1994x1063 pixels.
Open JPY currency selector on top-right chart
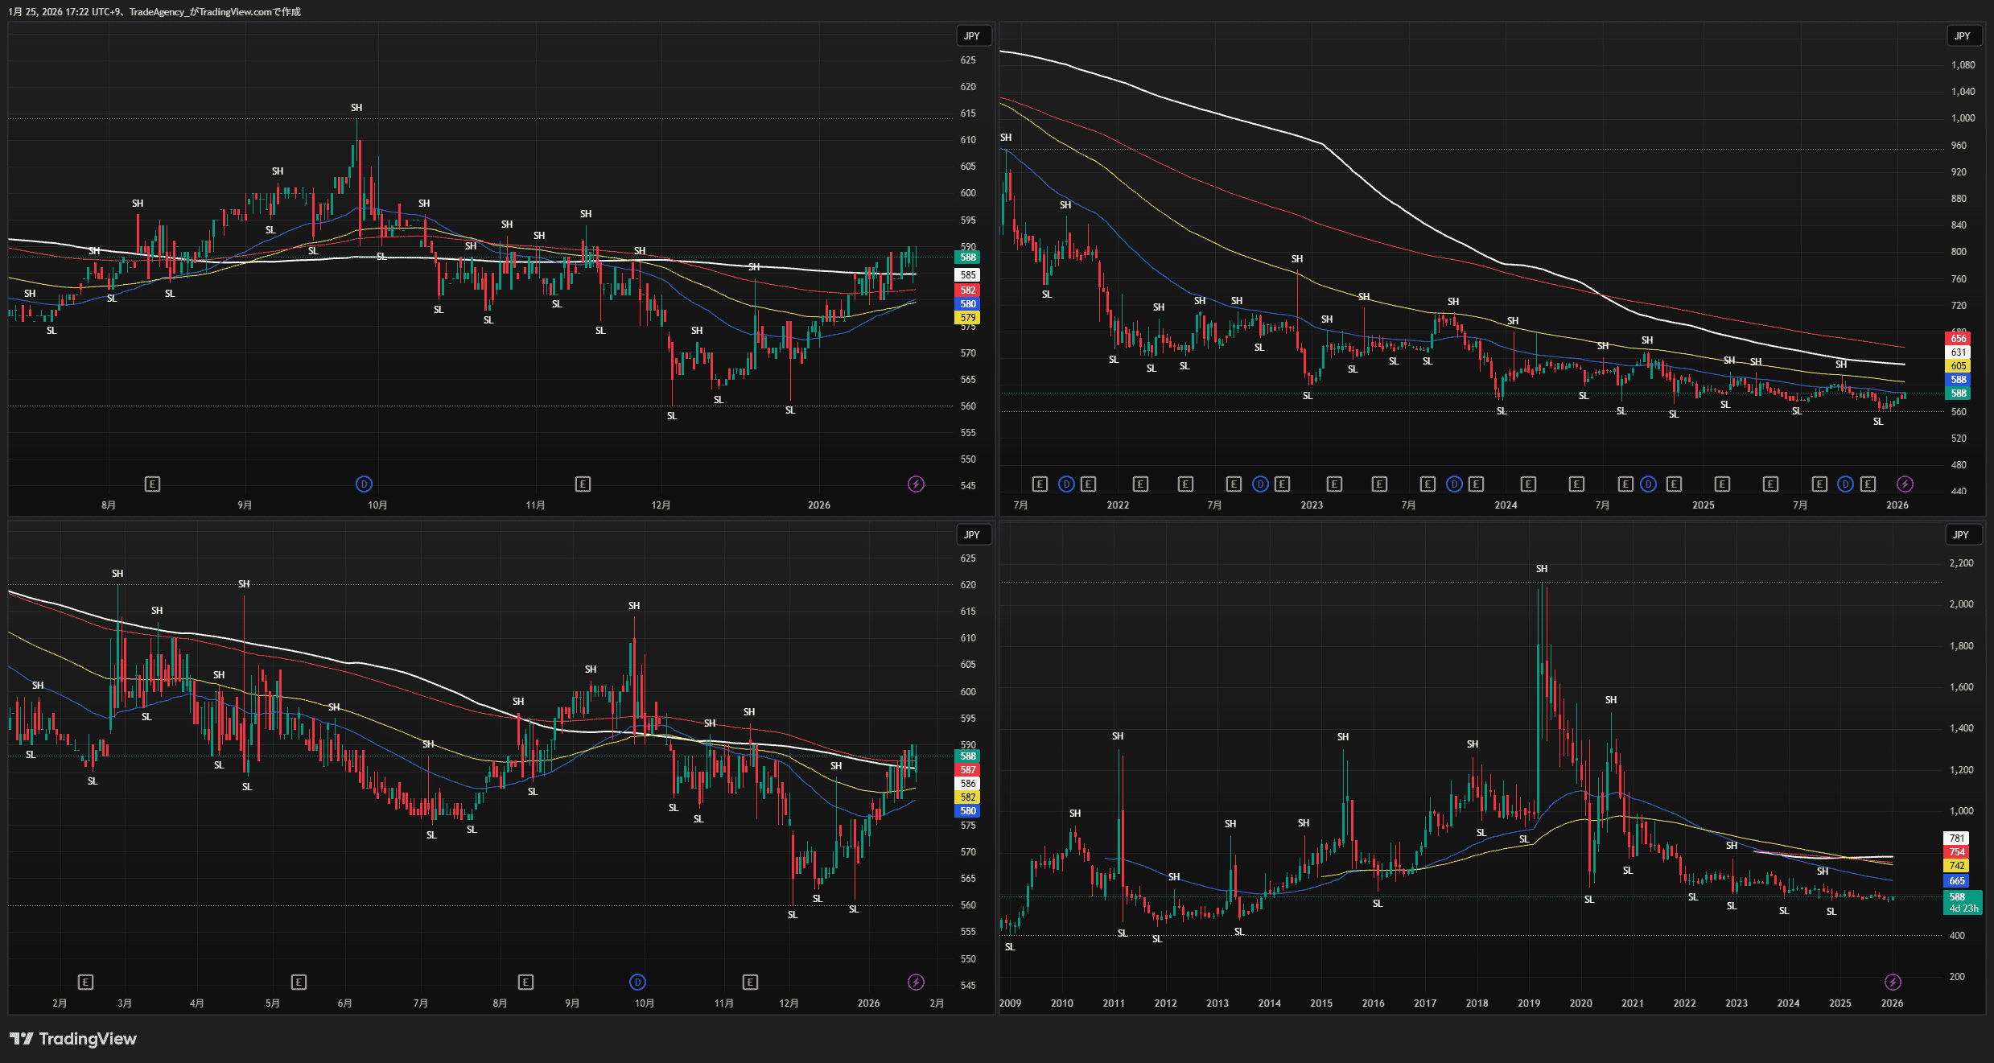1962,35
